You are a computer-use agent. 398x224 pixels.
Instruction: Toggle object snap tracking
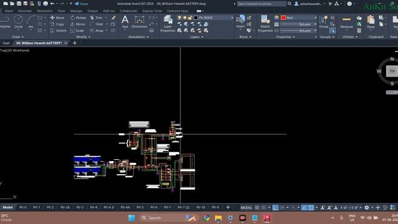[304, 207]
